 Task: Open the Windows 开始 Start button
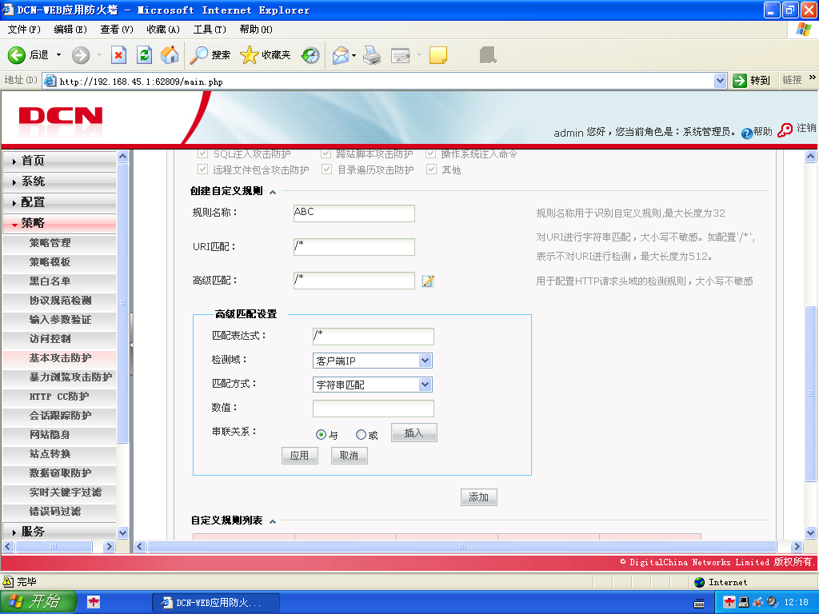[x=38, y=601]
